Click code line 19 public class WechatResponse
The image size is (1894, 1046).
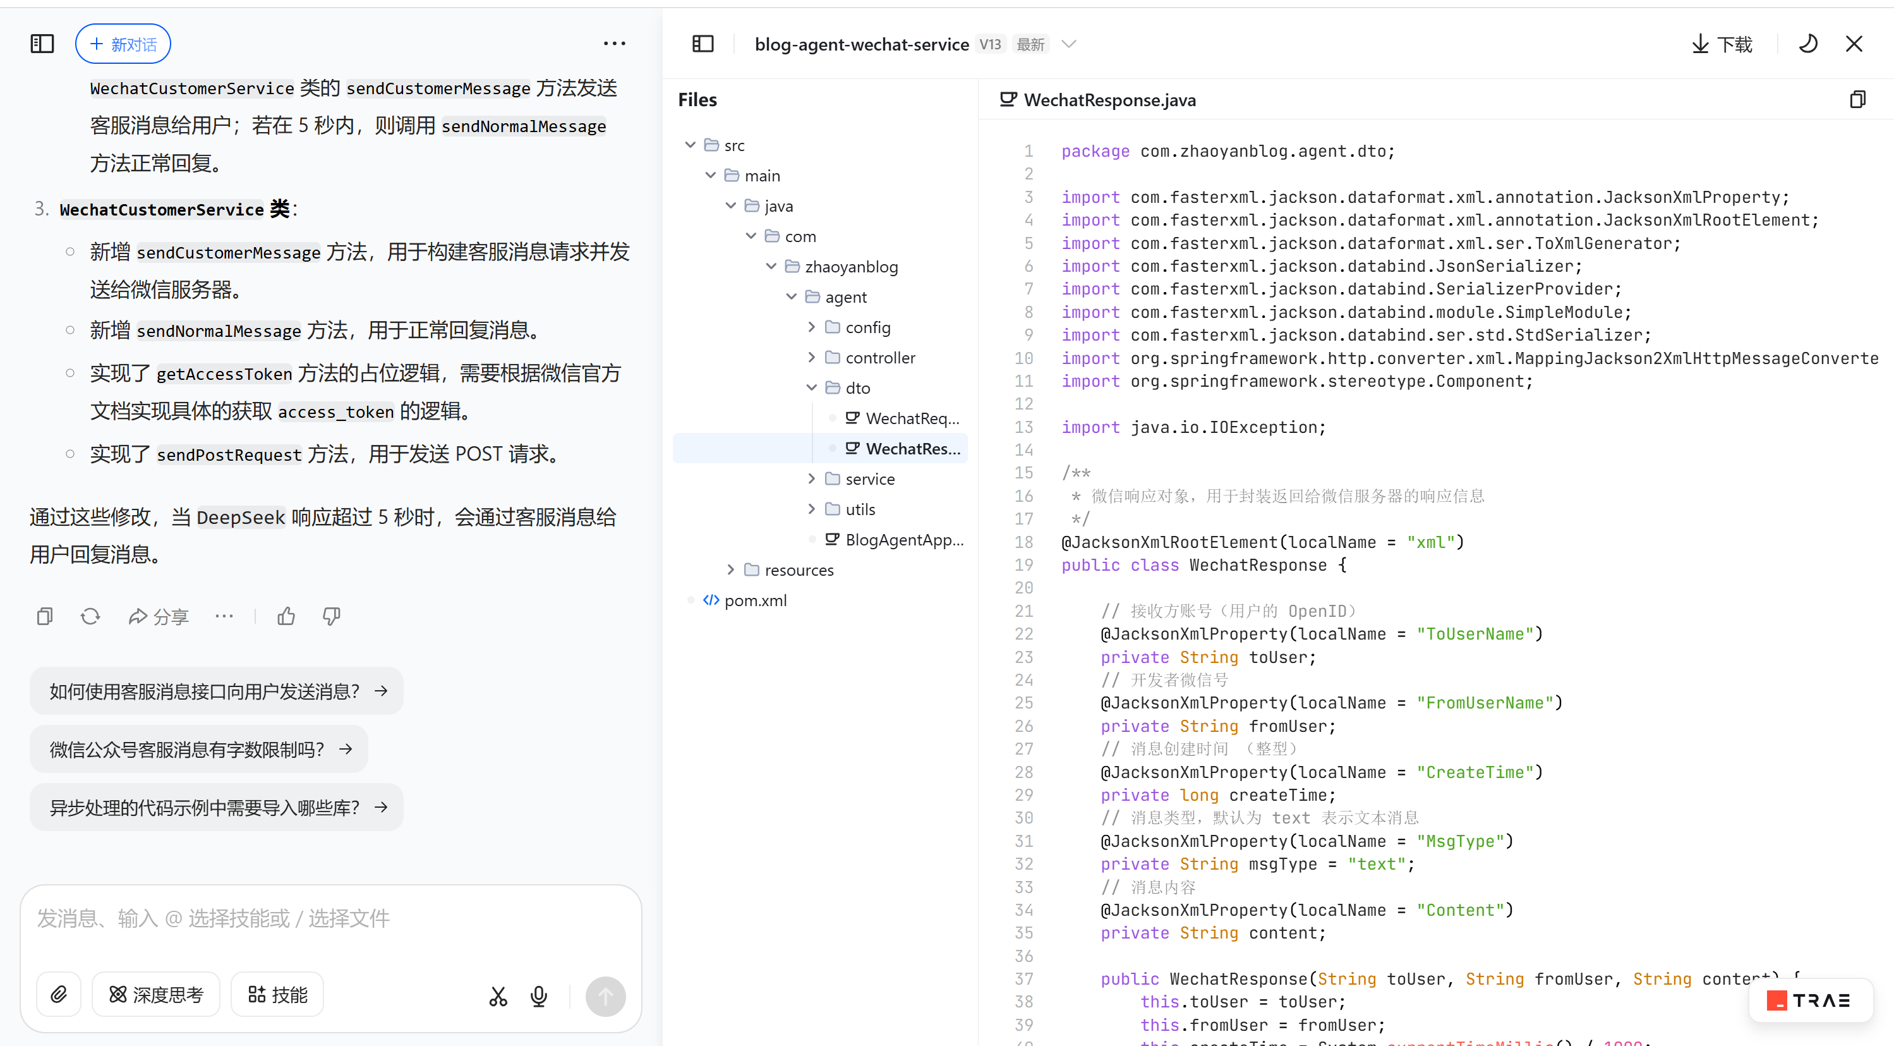tap(1203, 564)
